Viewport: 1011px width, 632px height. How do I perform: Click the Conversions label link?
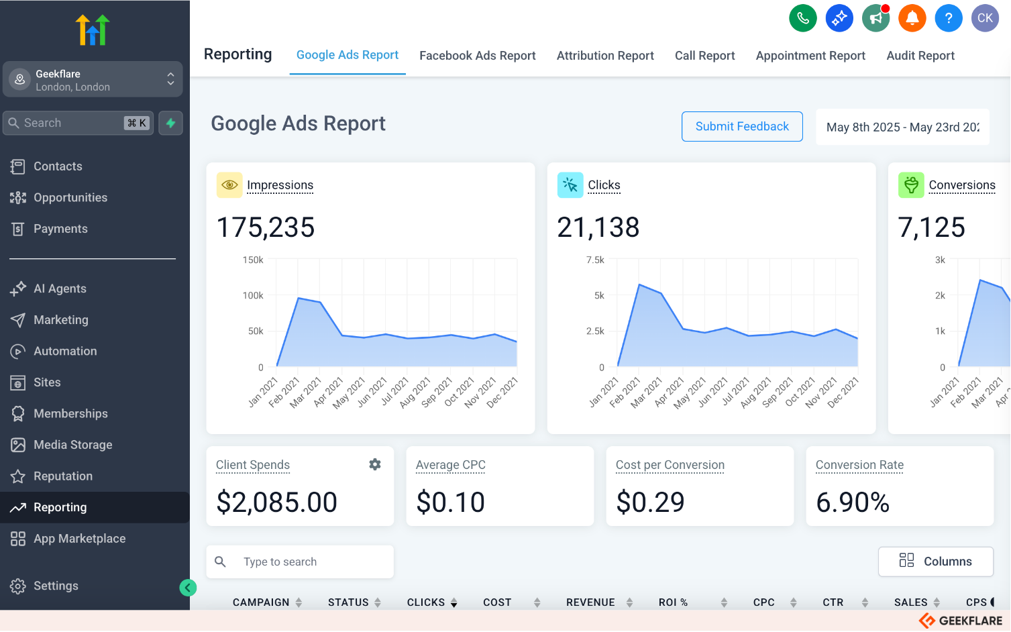(x=962, y=185)
